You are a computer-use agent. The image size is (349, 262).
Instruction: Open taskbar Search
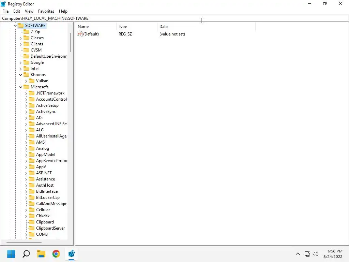click(x=26, y=254)
